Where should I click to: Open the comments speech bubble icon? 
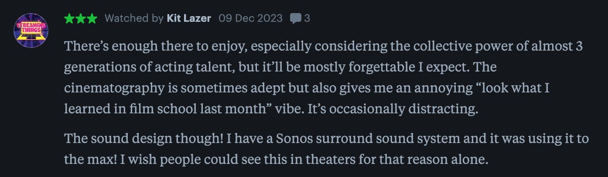point(296,19)
